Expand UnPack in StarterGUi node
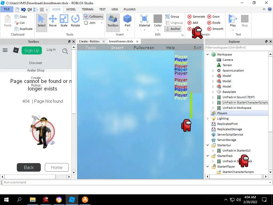This screenshot has width=273, height=205. 213,151
